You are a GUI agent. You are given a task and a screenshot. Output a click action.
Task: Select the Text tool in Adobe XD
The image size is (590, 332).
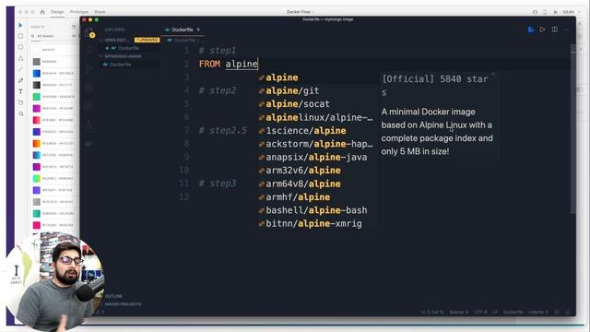(x=20, y=91)
